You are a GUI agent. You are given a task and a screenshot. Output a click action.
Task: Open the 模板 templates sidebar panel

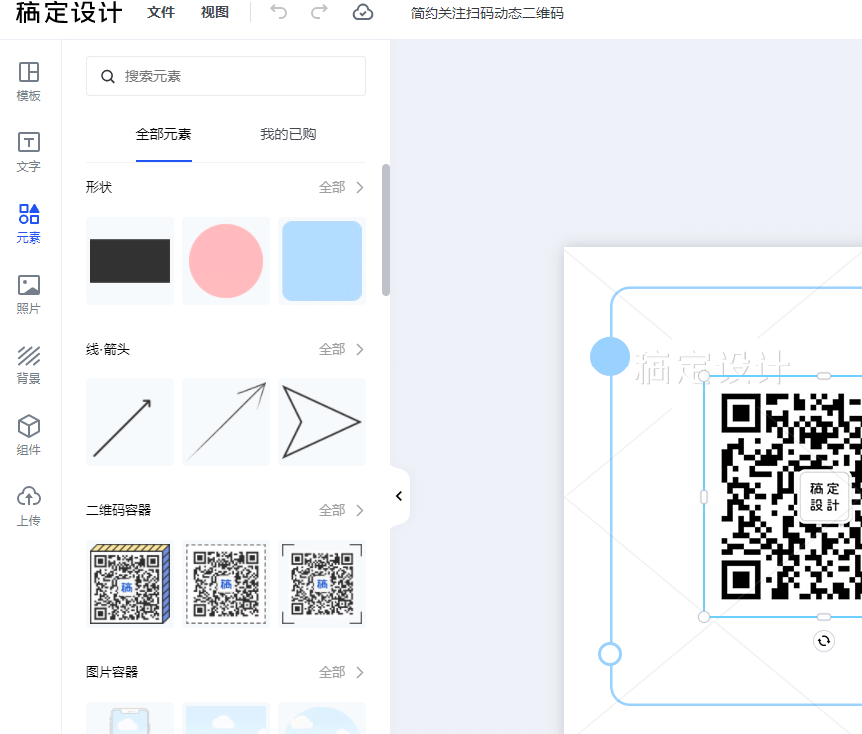point(29,81)
